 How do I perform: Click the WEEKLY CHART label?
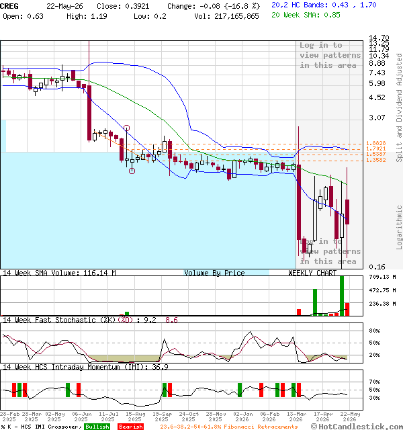coord(312,273)
